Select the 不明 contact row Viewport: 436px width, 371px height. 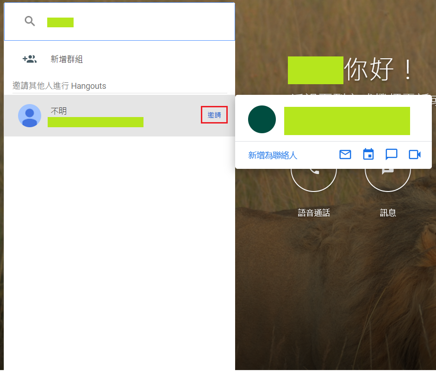click(x=119, y=116)
